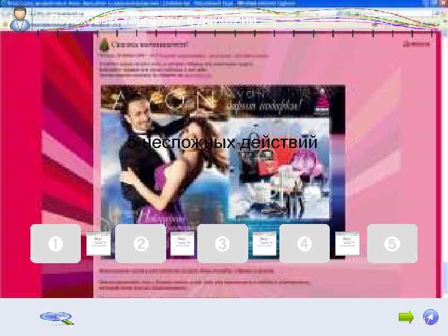Select step tile number 5
This screenshot has width=448, height=336.
click(392, 243)
